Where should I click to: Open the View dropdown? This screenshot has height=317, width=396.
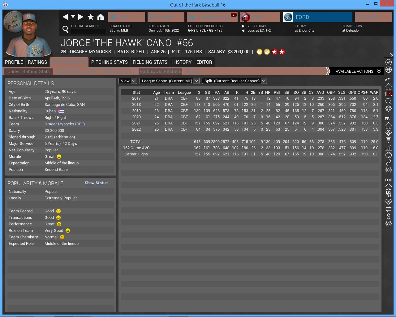click(x=128, y=81)
